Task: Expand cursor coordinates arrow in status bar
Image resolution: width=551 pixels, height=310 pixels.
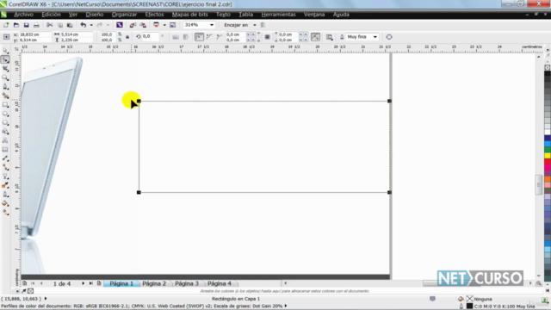Action: coord(46,299)
